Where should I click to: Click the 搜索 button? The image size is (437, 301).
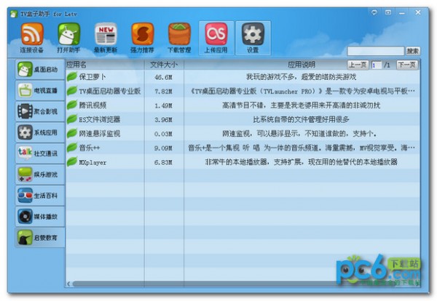(413, 51)
